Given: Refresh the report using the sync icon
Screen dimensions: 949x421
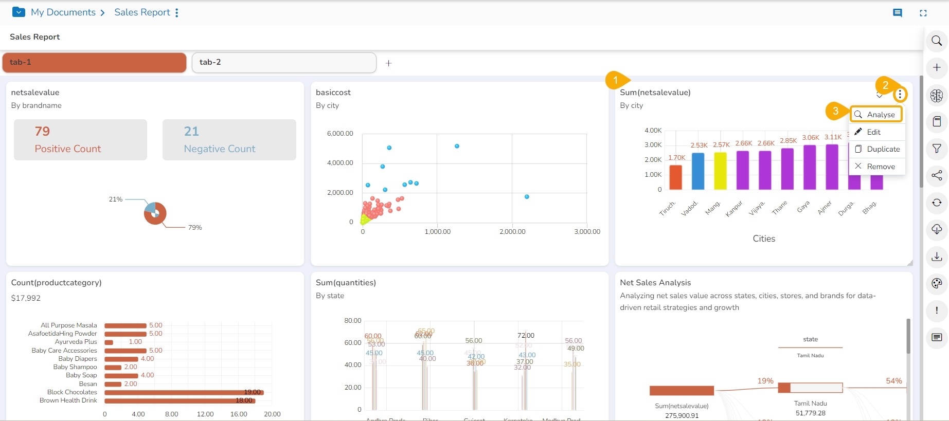Looking at the screenshot, I should click(937, 203).
